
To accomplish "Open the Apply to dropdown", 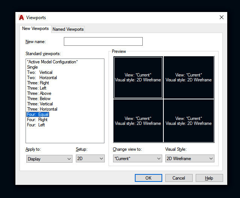I will click(49, 159).
